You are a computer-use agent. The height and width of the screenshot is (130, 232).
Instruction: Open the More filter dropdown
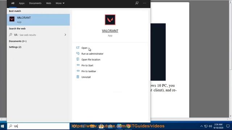pos(60,3)
